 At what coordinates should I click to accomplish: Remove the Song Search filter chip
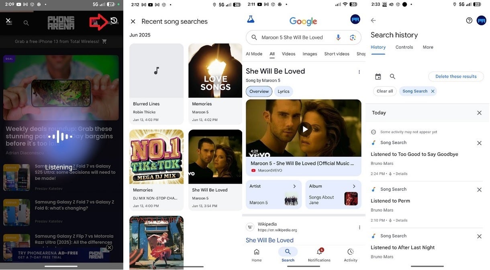coord(433,91)
